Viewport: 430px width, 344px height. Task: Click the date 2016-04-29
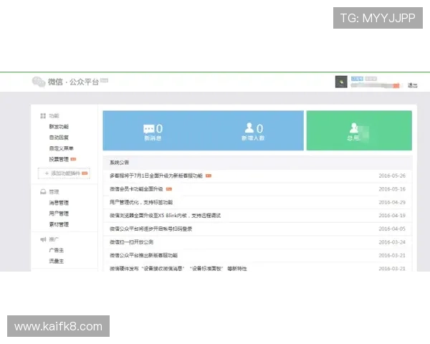(x=392, y=202)
